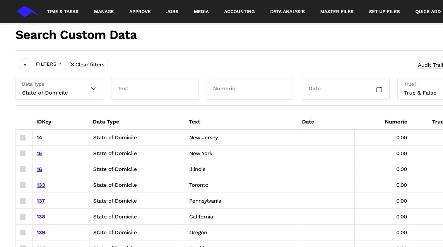The image size is (443, 247).
Task: Click the Text column header
Action: point(194,122)
